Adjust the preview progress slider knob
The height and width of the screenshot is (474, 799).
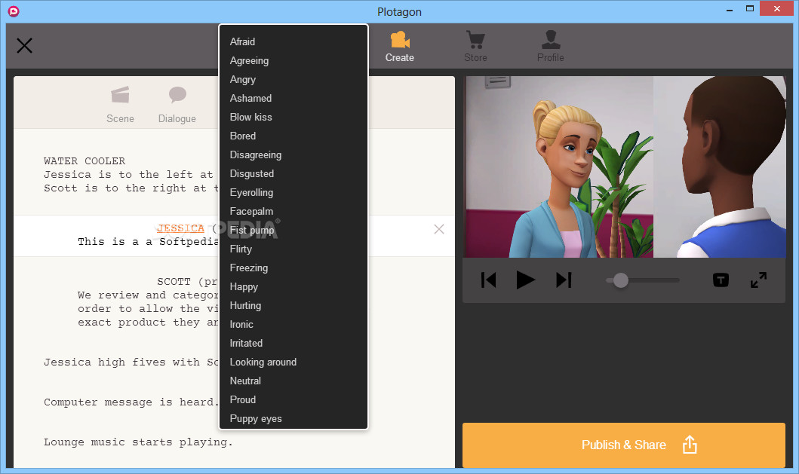click(x=621, y=280)
